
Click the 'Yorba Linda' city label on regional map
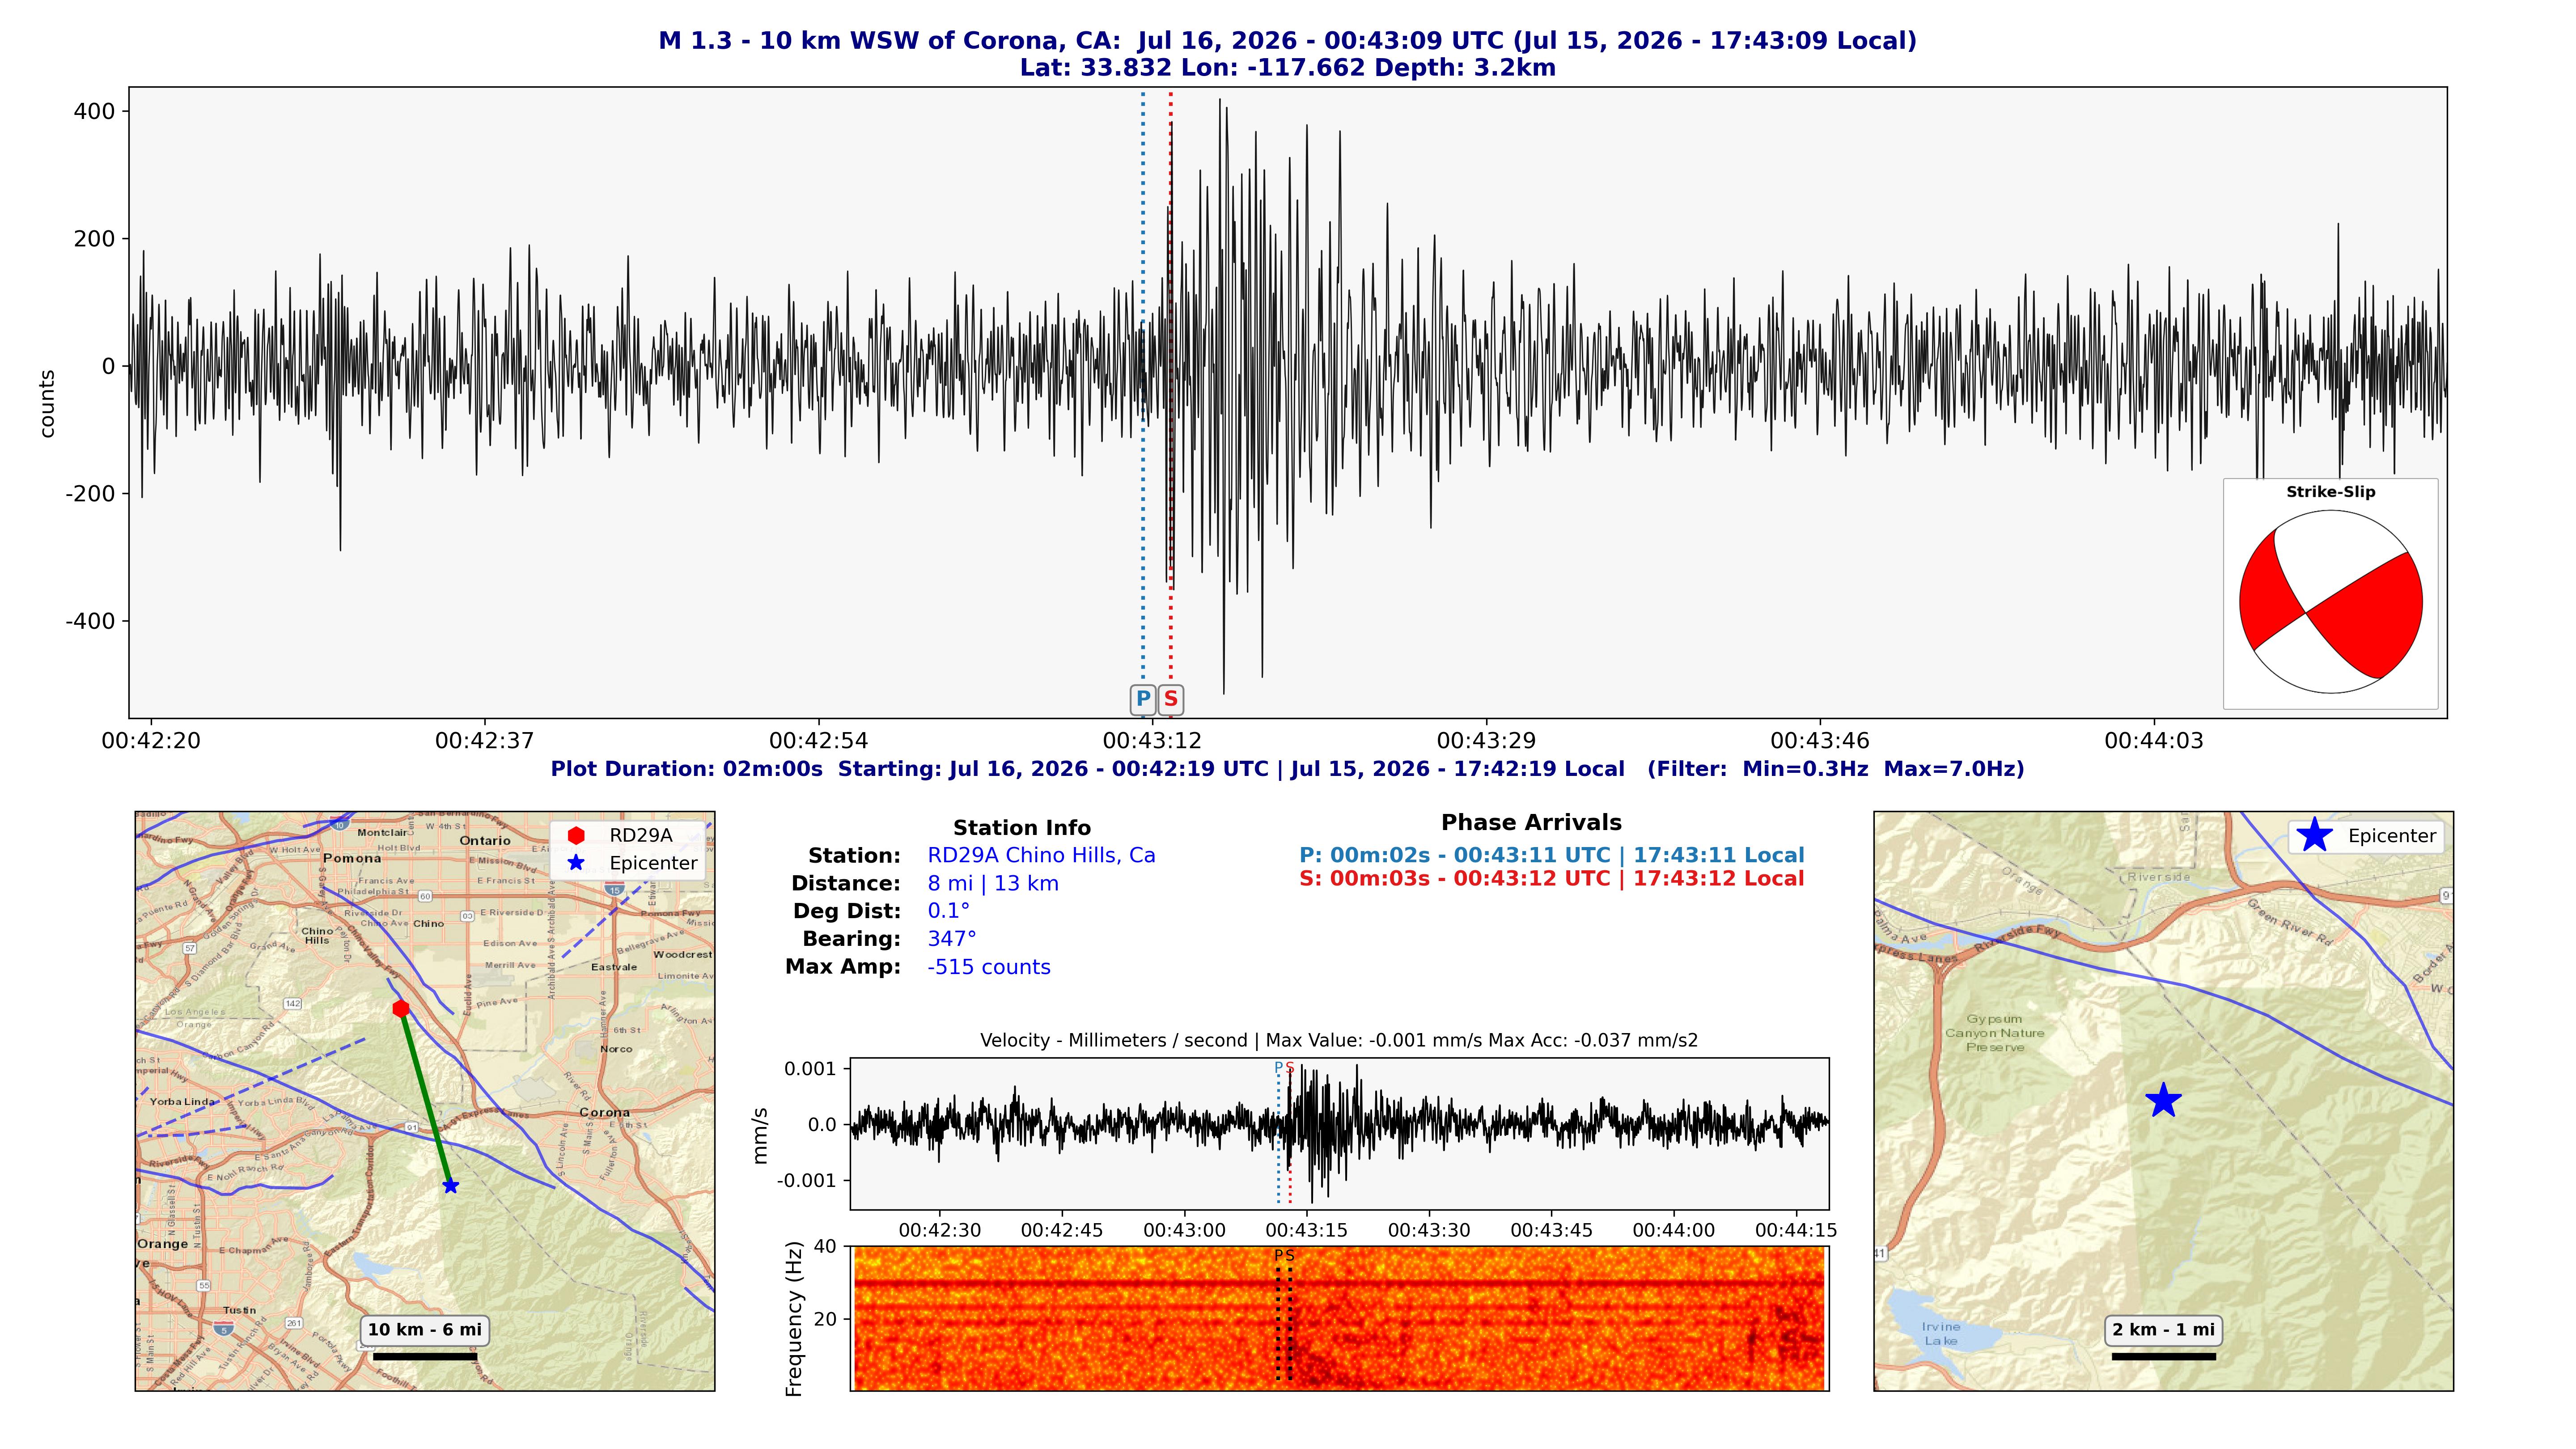[183, 1102]
